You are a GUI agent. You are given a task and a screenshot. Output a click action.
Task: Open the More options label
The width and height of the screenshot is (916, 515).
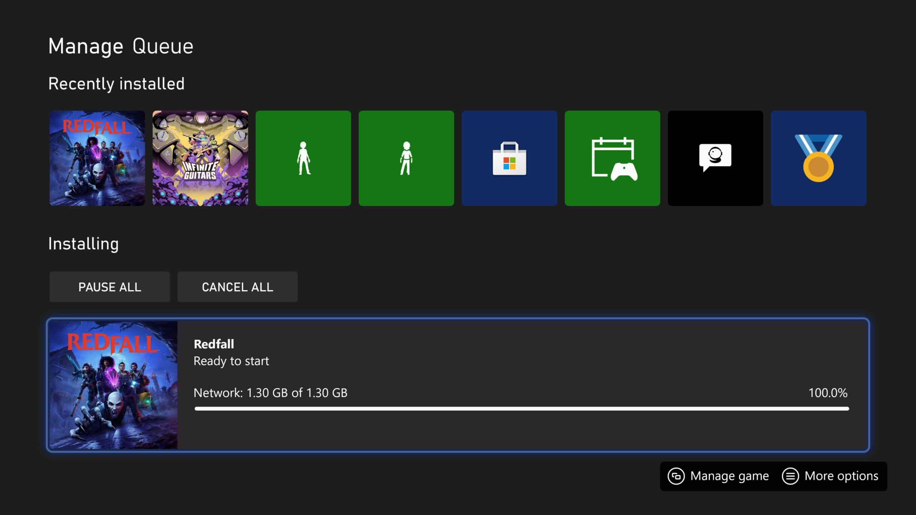point(841,476)
